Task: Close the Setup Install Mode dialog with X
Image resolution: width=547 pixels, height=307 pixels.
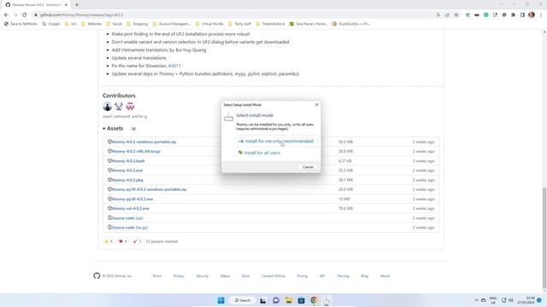Action: 316,104
